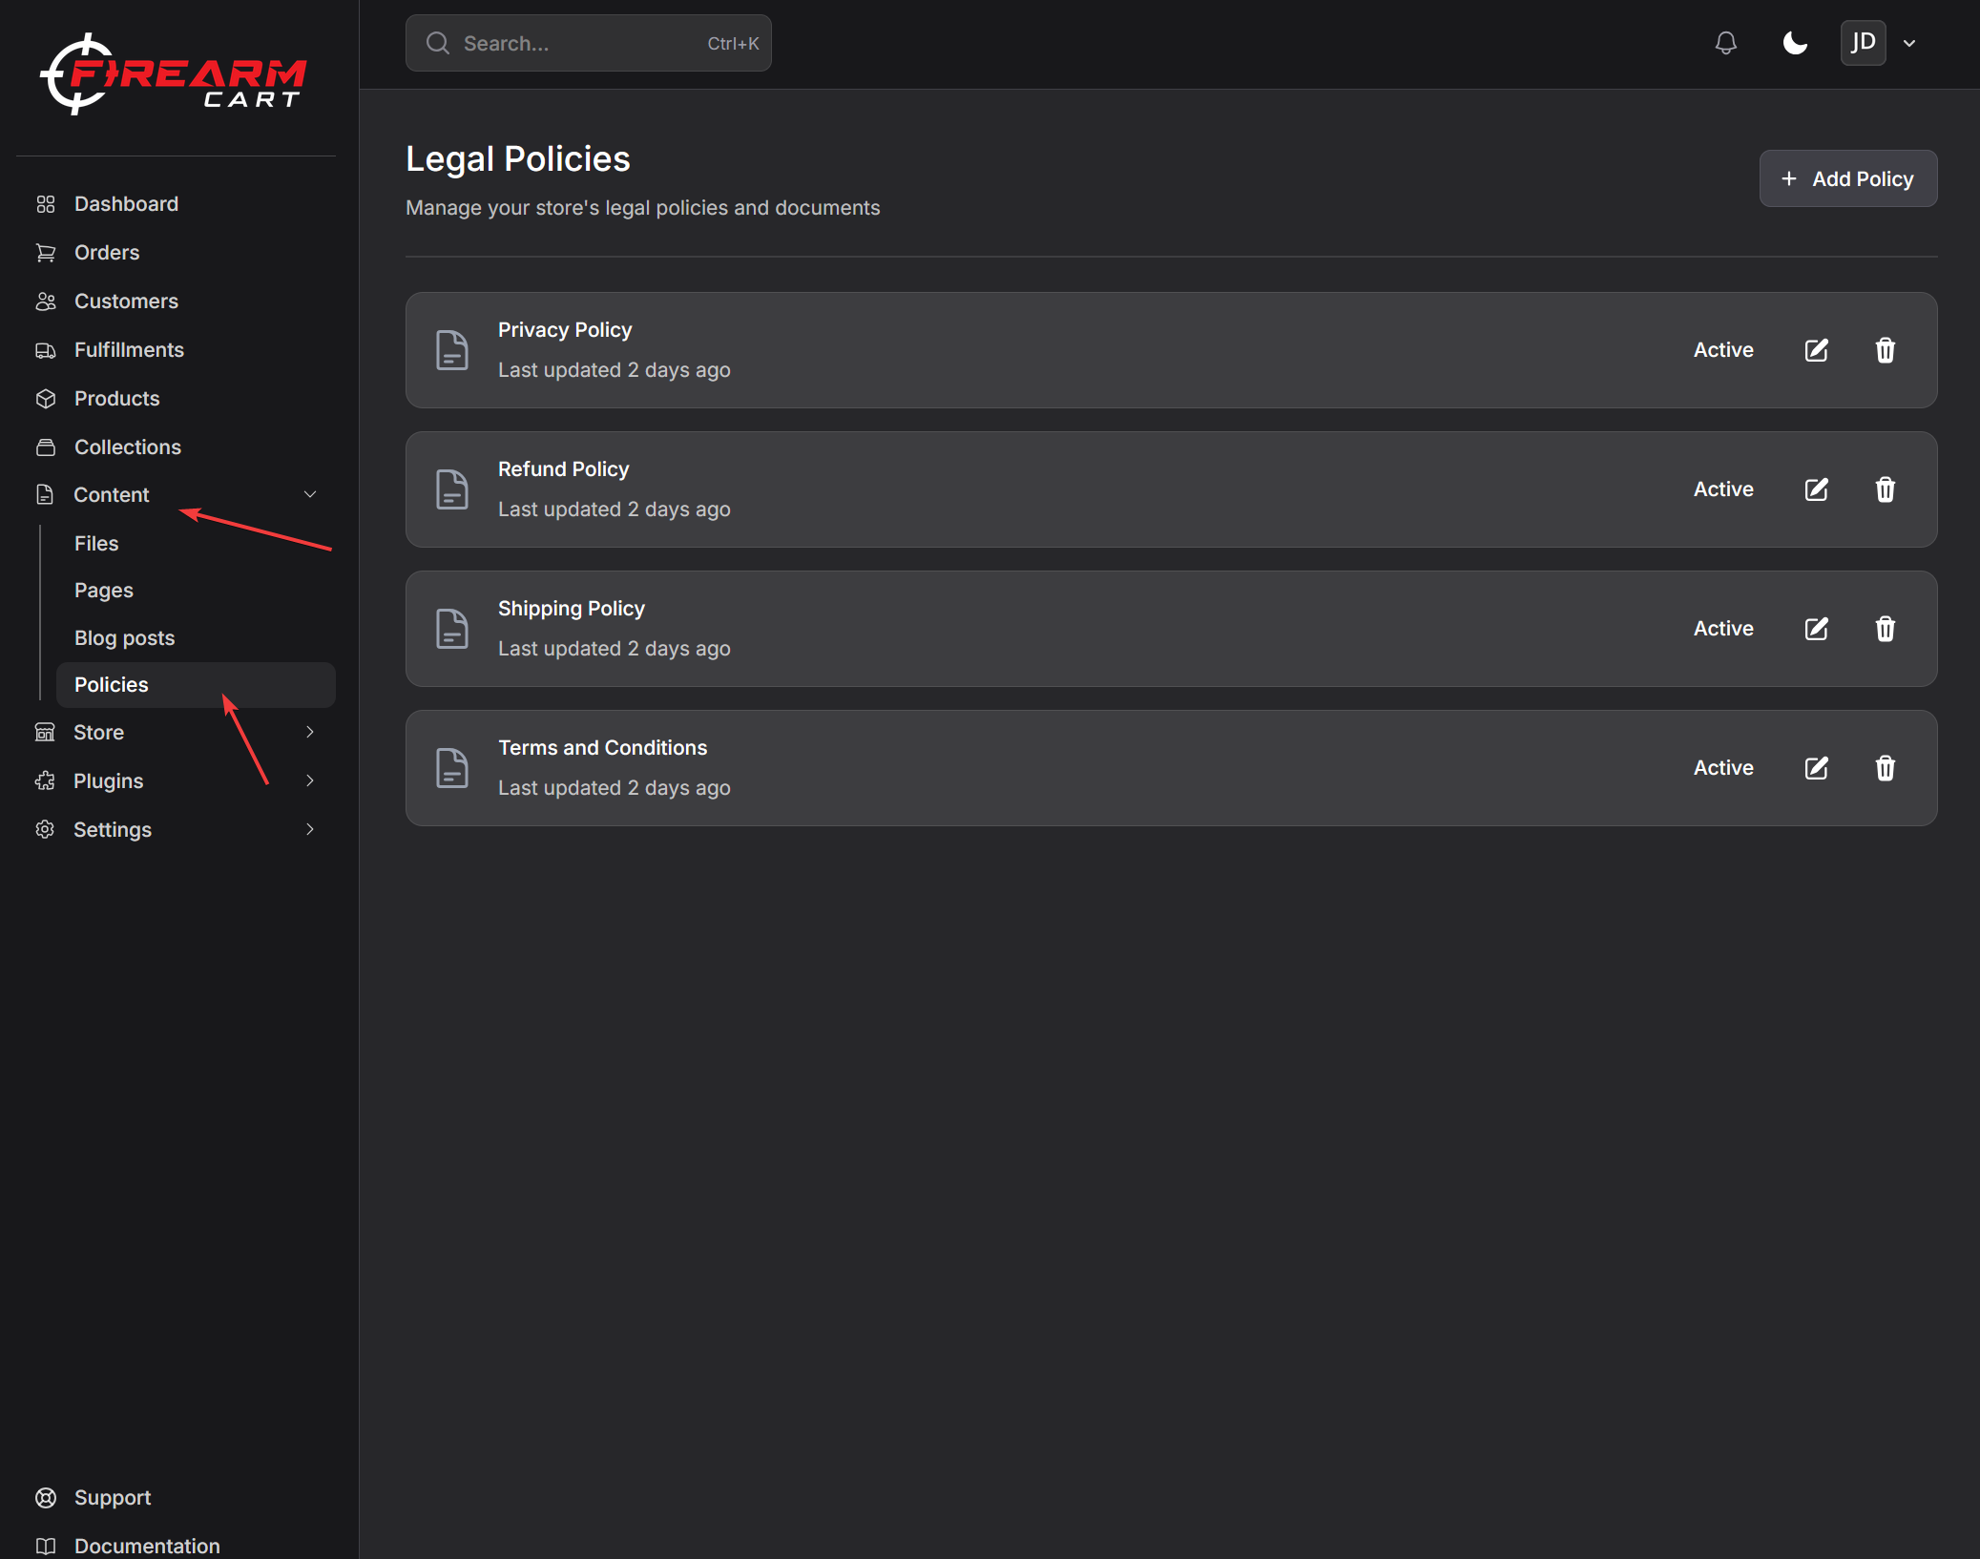
Task: Click the Add Policy button
Action: [x=1847, y=178]
